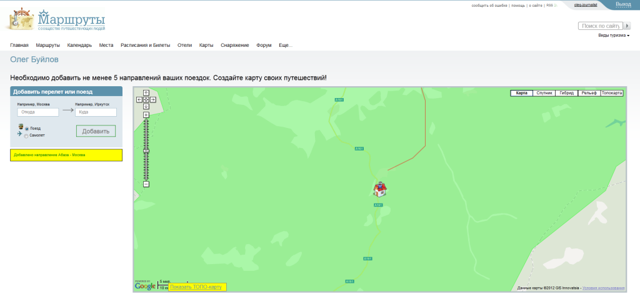Select the Поезд radio option
Screen dimensions: 640x299
[27, 129]
